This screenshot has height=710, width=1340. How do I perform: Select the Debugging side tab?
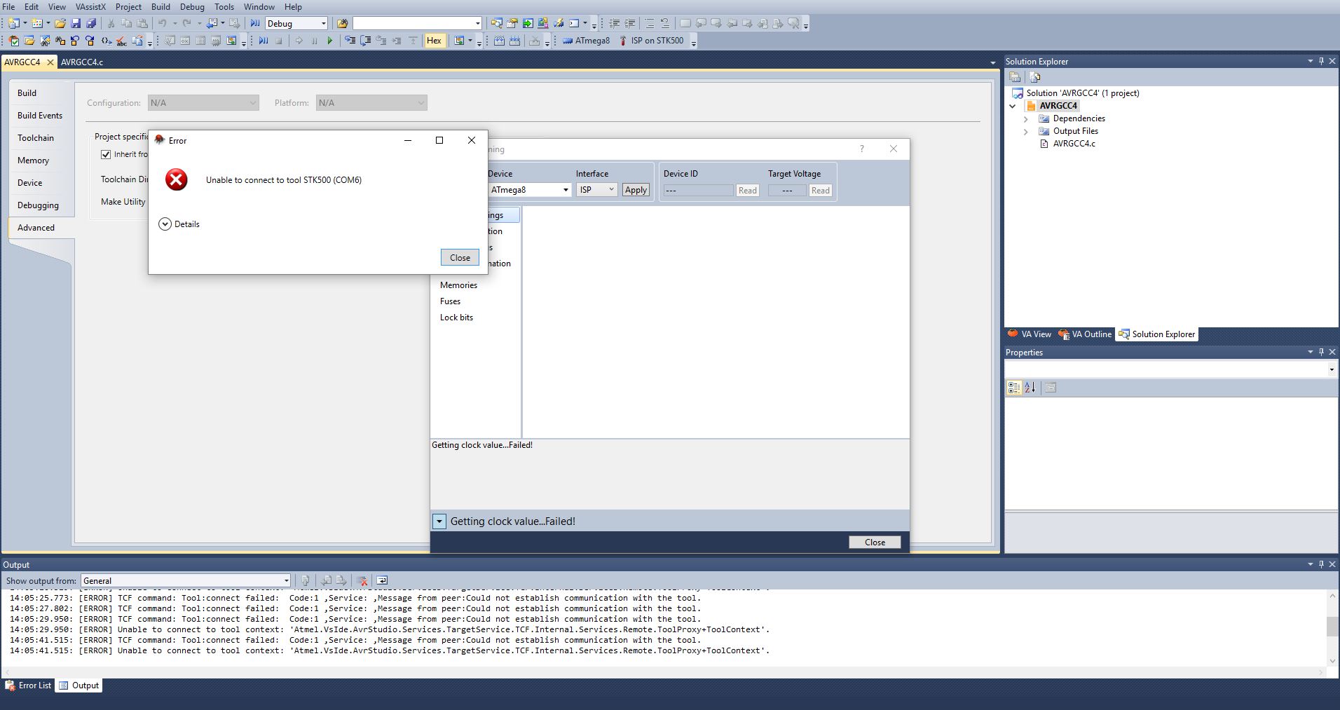38,205
